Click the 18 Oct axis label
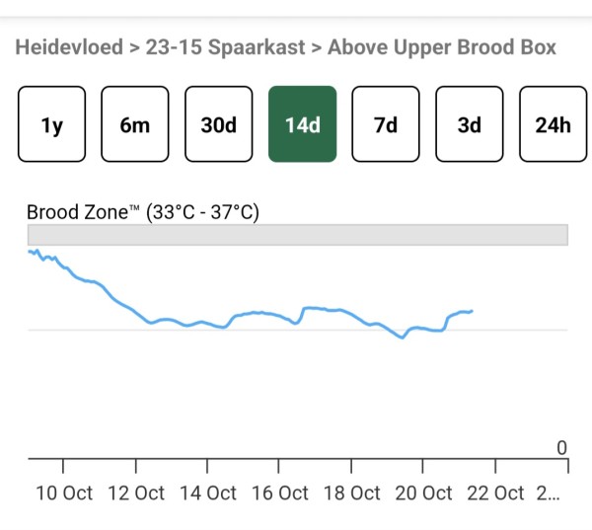This screenshot has height=530, width=592. click(x=352, y=493)
